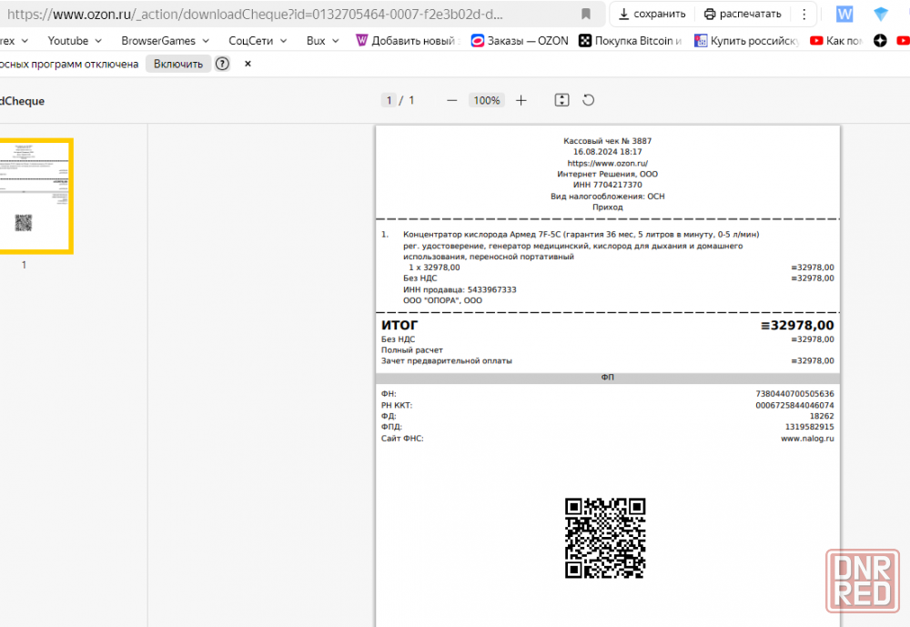Click the РН ККТ value 0006725844046074
Viewport: 910px width, 627px height.
pos(794,405)
